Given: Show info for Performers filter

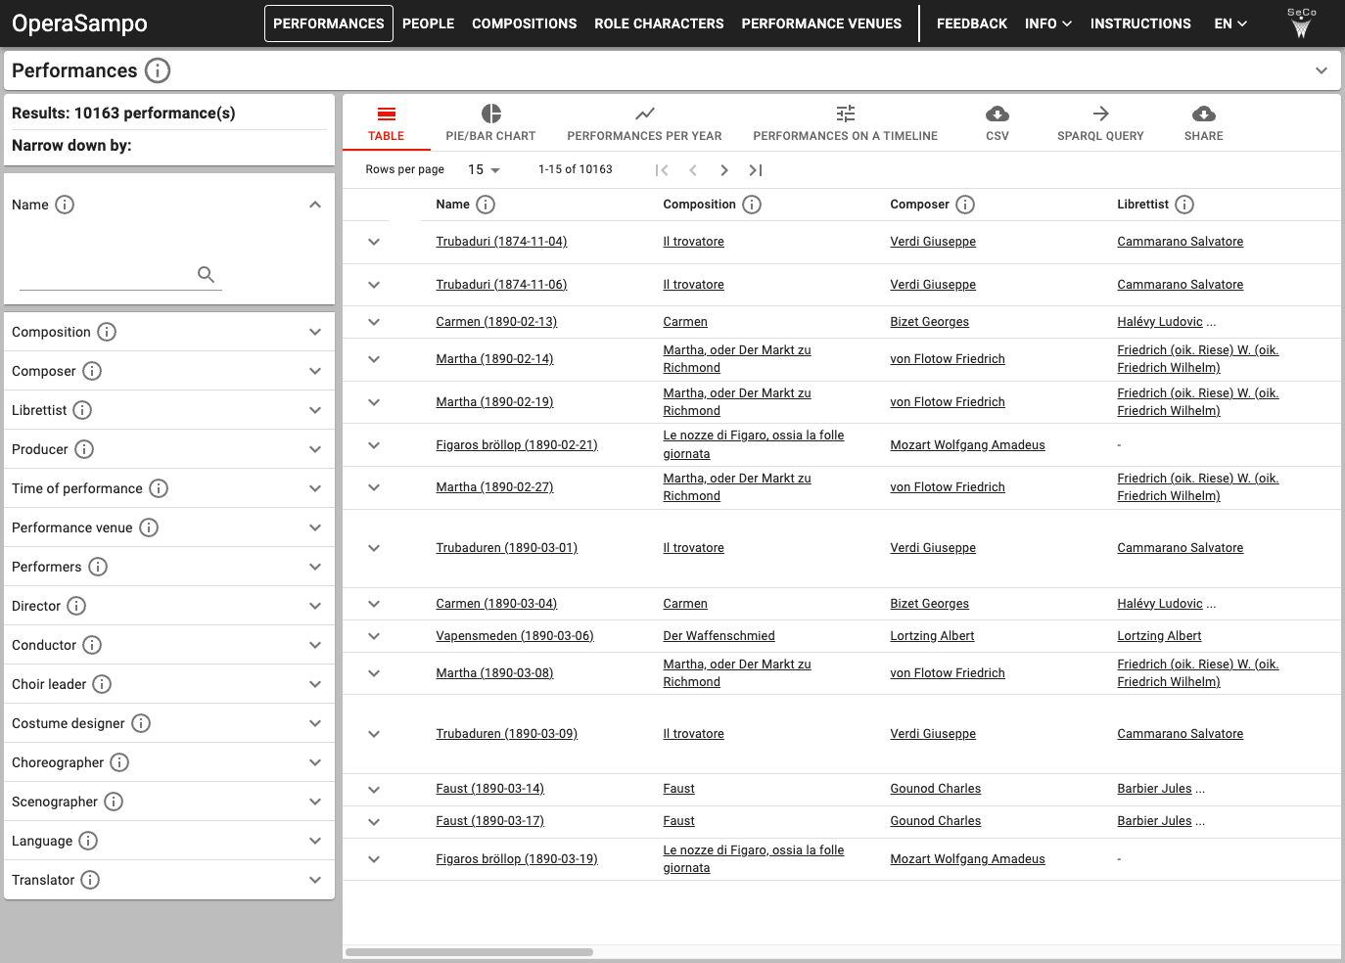Looking at the screenshot, I should (98, 567).
